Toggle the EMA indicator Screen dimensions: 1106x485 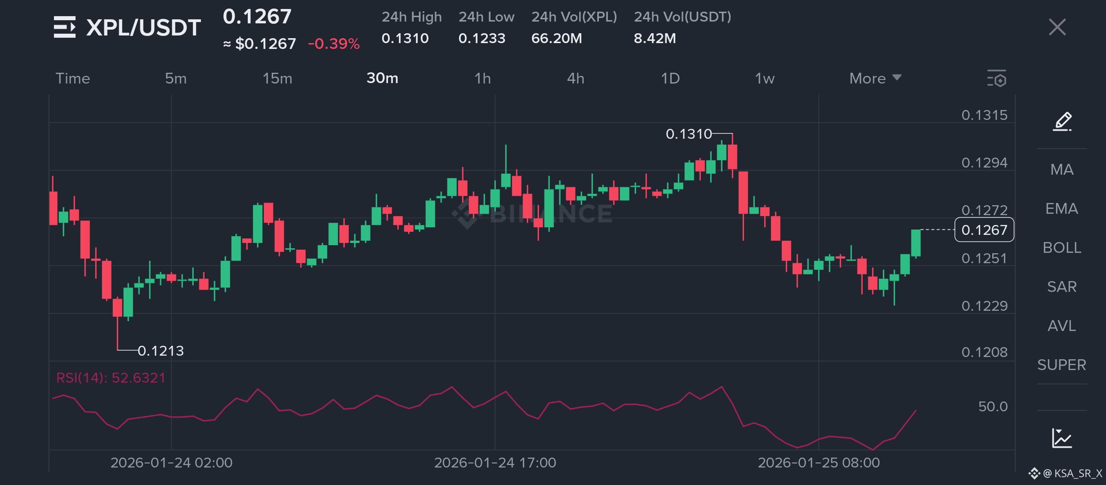tap(1062, 209)
